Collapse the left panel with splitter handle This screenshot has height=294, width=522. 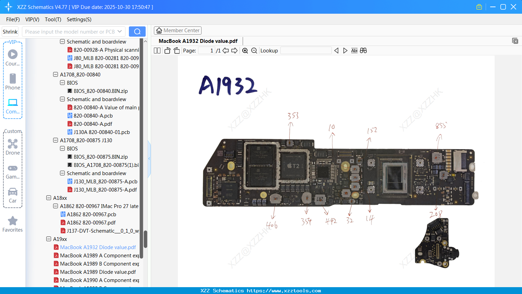point(149,159)
